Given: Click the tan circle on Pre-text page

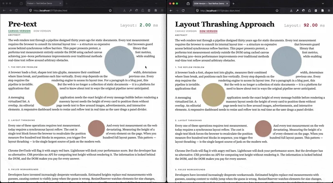Looking at the screenshot, I should (47, 95).
